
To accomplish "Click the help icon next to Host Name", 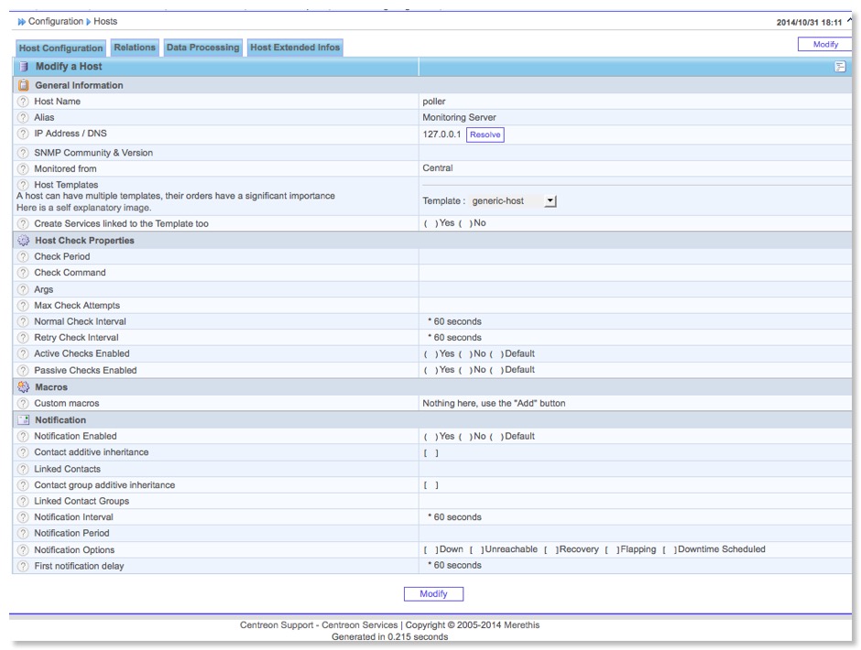I will [x=23, y=102].
